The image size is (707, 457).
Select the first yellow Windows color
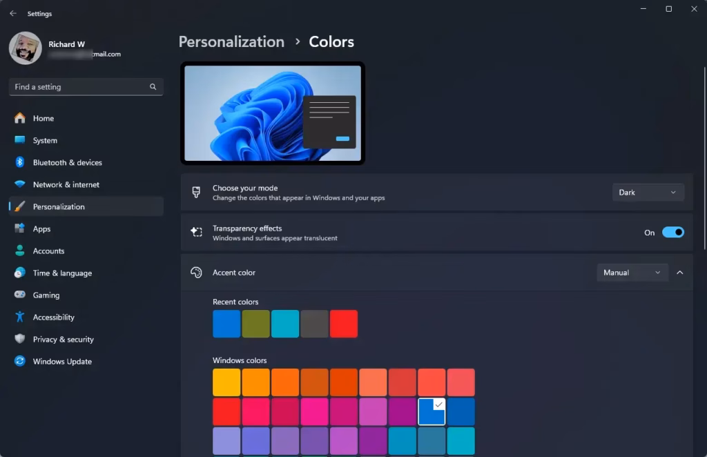(226, 382)
